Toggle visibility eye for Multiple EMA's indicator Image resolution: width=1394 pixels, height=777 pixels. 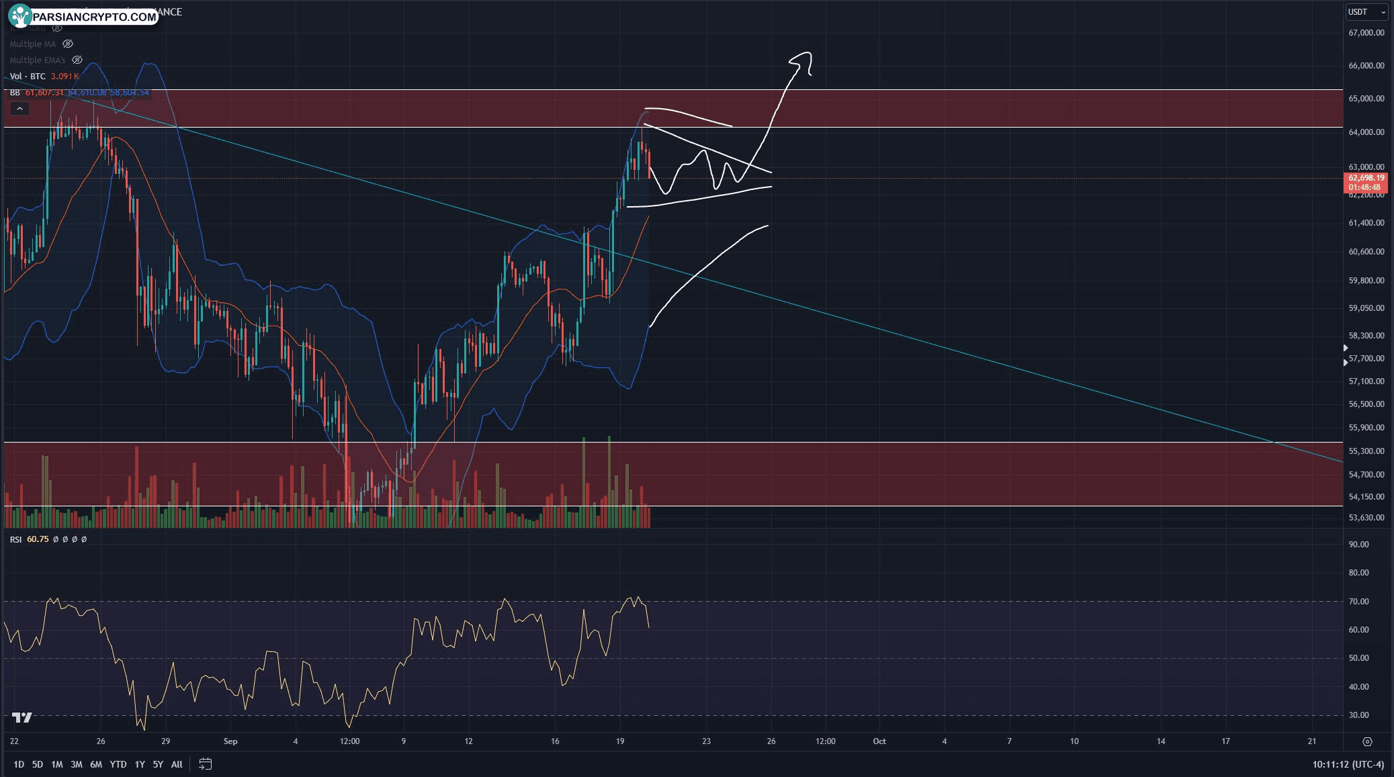77,60
